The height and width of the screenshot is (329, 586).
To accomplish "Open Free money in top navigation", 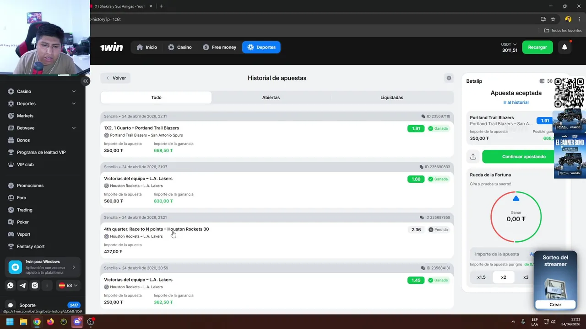I will (220, 47).
